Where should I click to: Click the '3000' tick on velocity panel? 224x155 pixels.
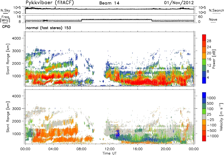pyautogui.click(x=16, y=109)
